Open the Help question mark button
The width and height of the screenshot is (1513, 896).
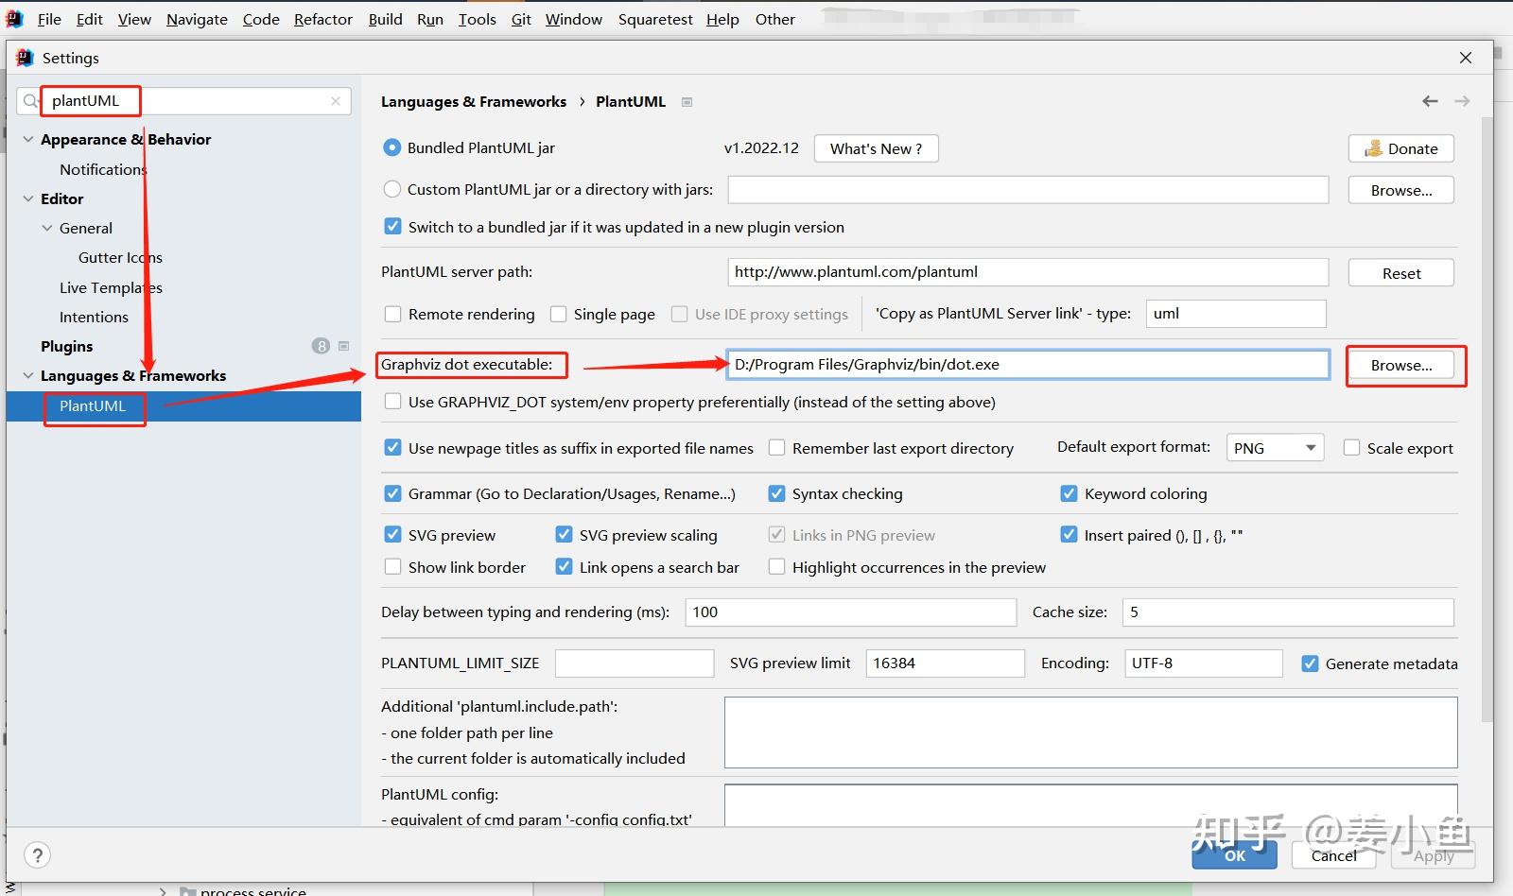(38, 855)
